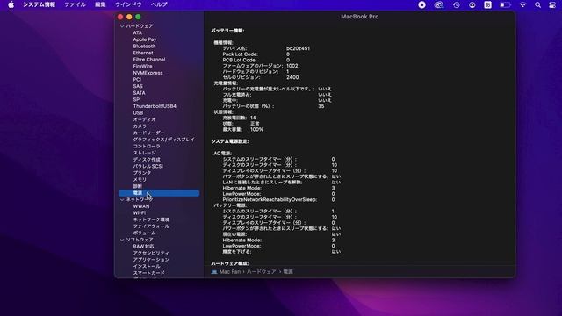Select アプリケーション in sidebar
This screenshot has height=316, width=562.
(x=151, y=260)
